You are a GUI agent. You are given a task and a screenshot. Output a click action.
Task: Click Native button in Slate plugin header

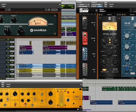click(x=111, y=6)
